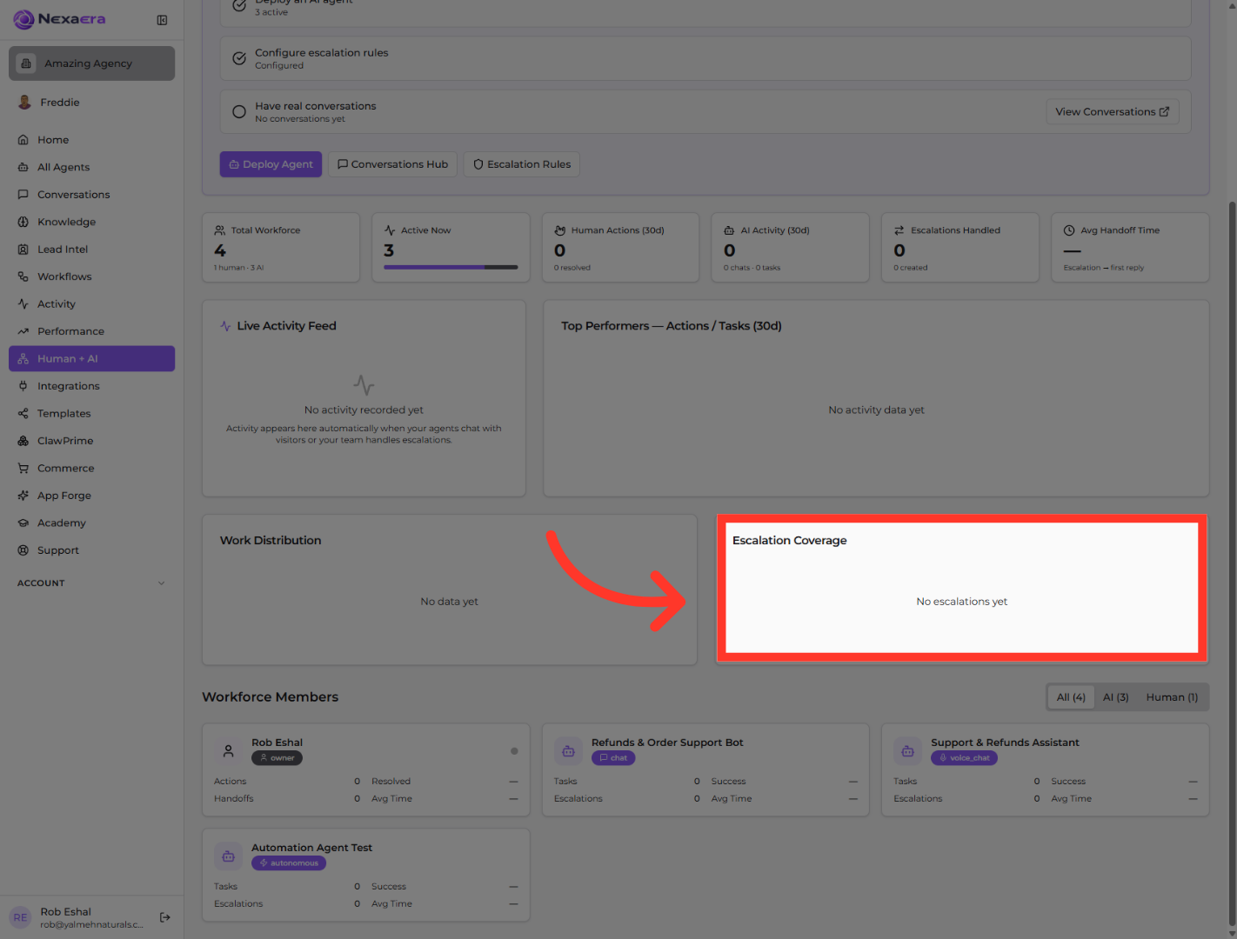Click the Refunds & Order Support Bot icon
This screenshot has width=1237, height=939.
point(568,750)
